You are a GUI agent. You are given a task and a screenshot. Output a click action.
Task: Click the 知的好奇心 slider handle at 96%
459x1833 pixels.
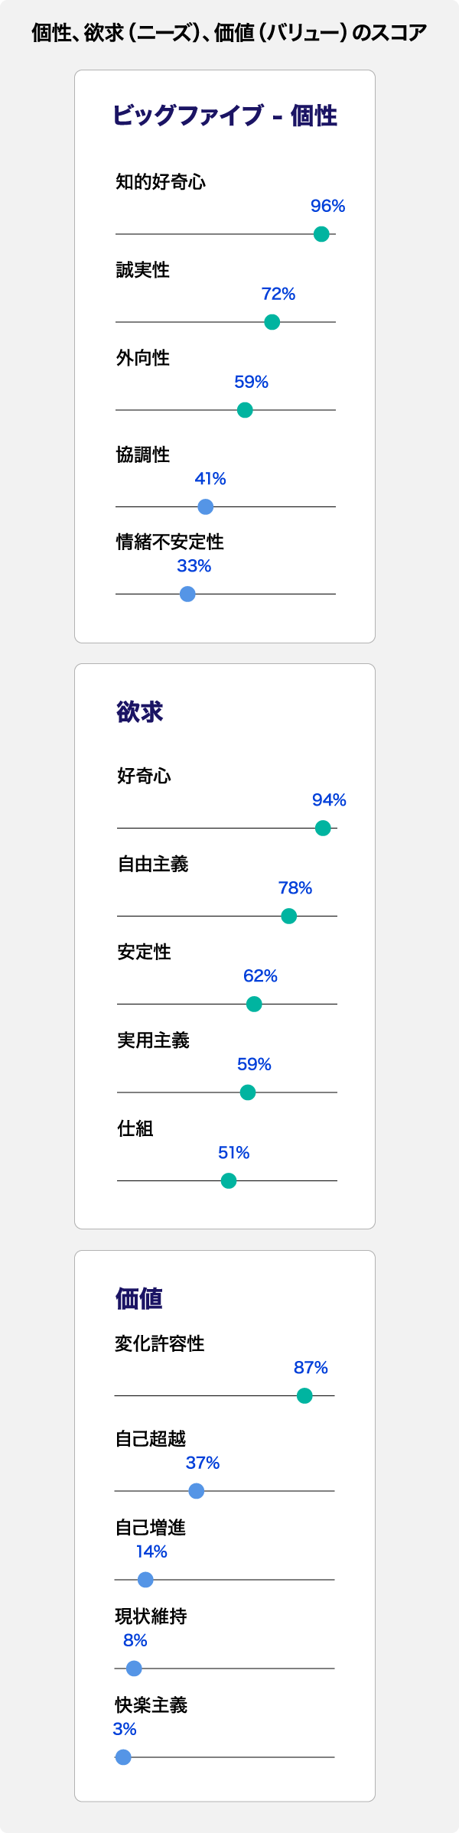point(321,234)
